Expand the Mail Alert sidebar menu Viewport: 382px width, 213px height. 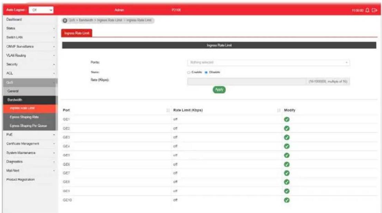pyautogui.click(x=30, y=171)
